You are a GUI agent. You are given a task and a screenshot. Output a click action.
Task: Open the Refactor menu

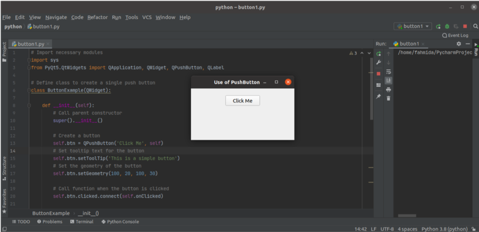coord(97,17)
